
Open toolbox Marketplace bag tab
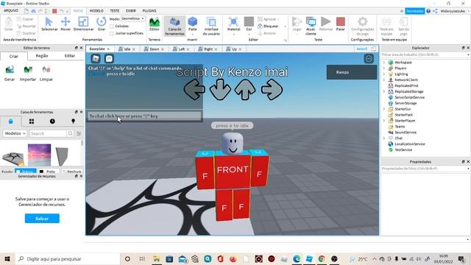click(11, 121)
